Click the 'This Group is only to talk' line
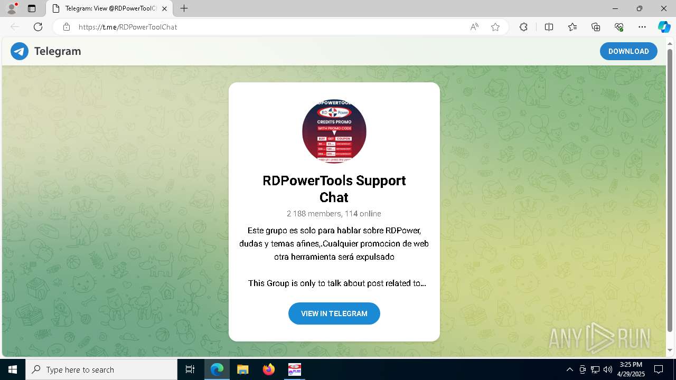676x380 pixels. point(337,283)
